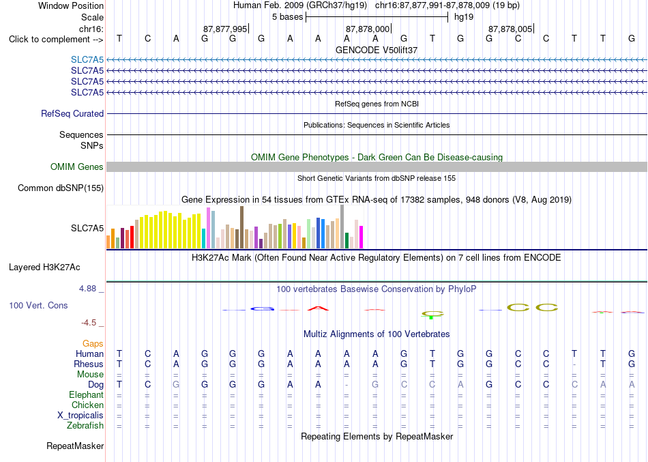Click the olive 'CC' letters in PhyloP track
This screenshot has width=648, height=462.
click(532, 308)
